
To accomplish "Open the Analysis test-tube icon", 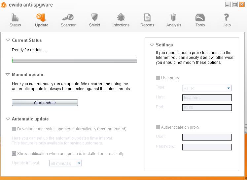I will tap(173, 17).
